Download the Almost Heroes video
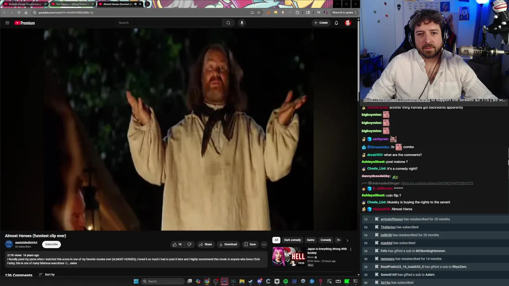 point(228,244)
